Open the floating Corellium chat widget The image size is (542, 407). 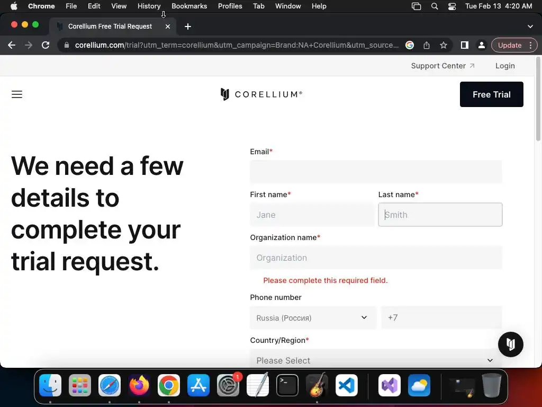tap(510, 344)
